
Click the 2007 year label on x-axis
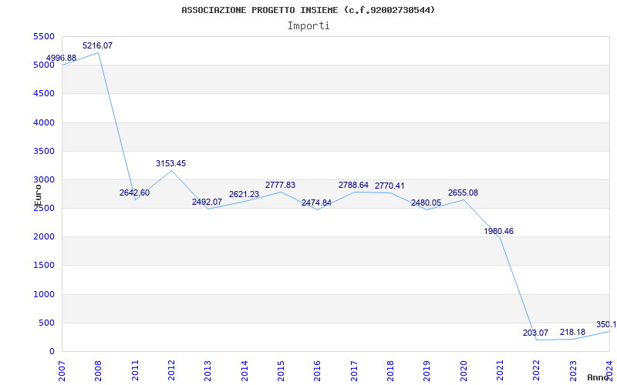[x=62, y=368]
